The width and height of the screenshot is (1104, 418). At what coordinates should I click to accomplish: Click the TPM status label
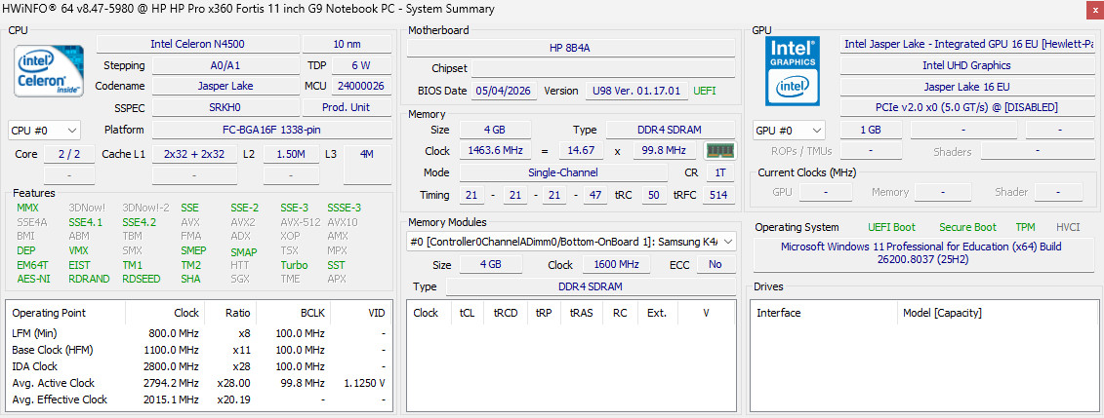coord(1025,227)
